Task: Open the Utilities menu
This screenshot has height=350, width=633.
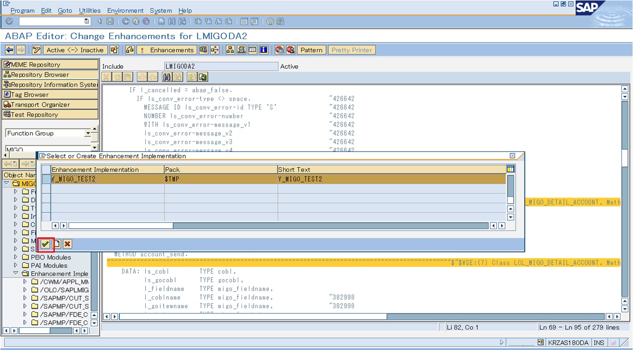Action: click(x=89, y=10)
